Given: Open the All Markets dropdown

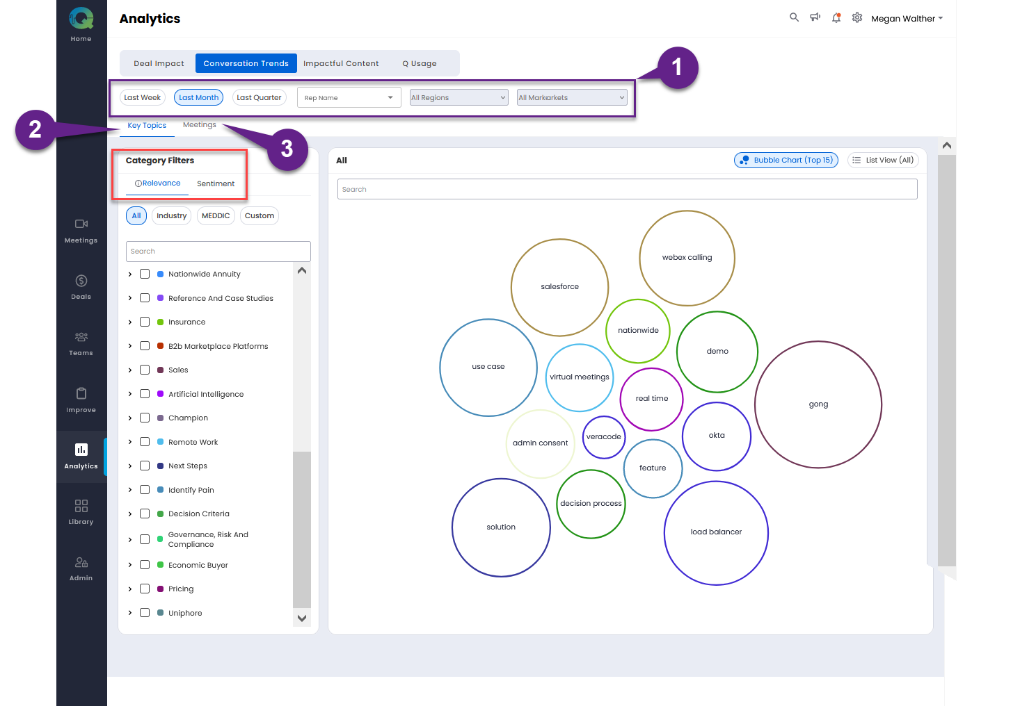Looking at the screenshot, I should pos(572,97).
